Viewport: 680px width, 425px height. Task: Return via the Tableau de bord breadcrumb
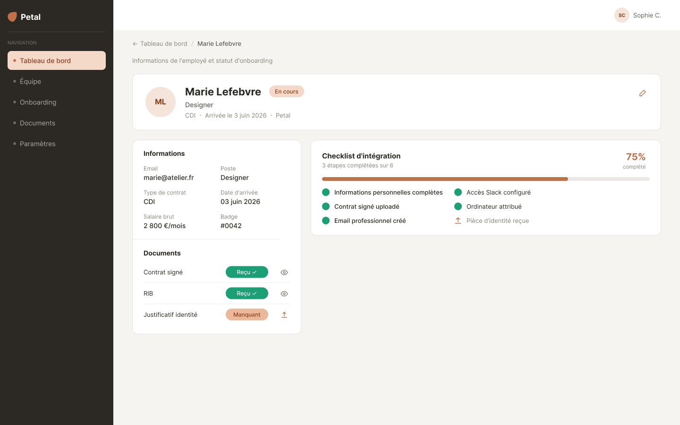164,44
